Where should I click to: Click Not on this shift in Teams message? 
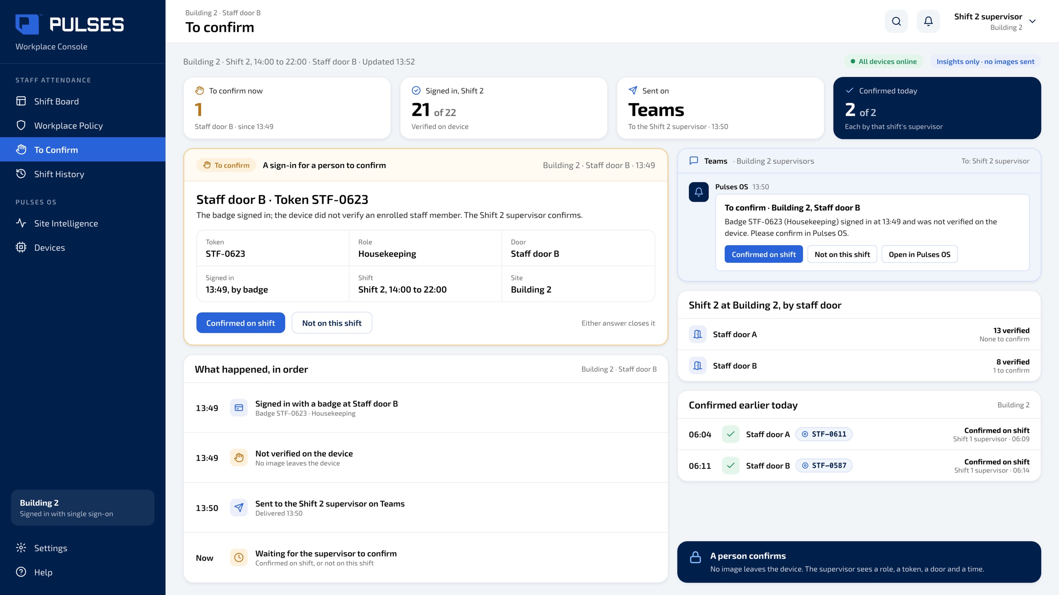[842, 254]
